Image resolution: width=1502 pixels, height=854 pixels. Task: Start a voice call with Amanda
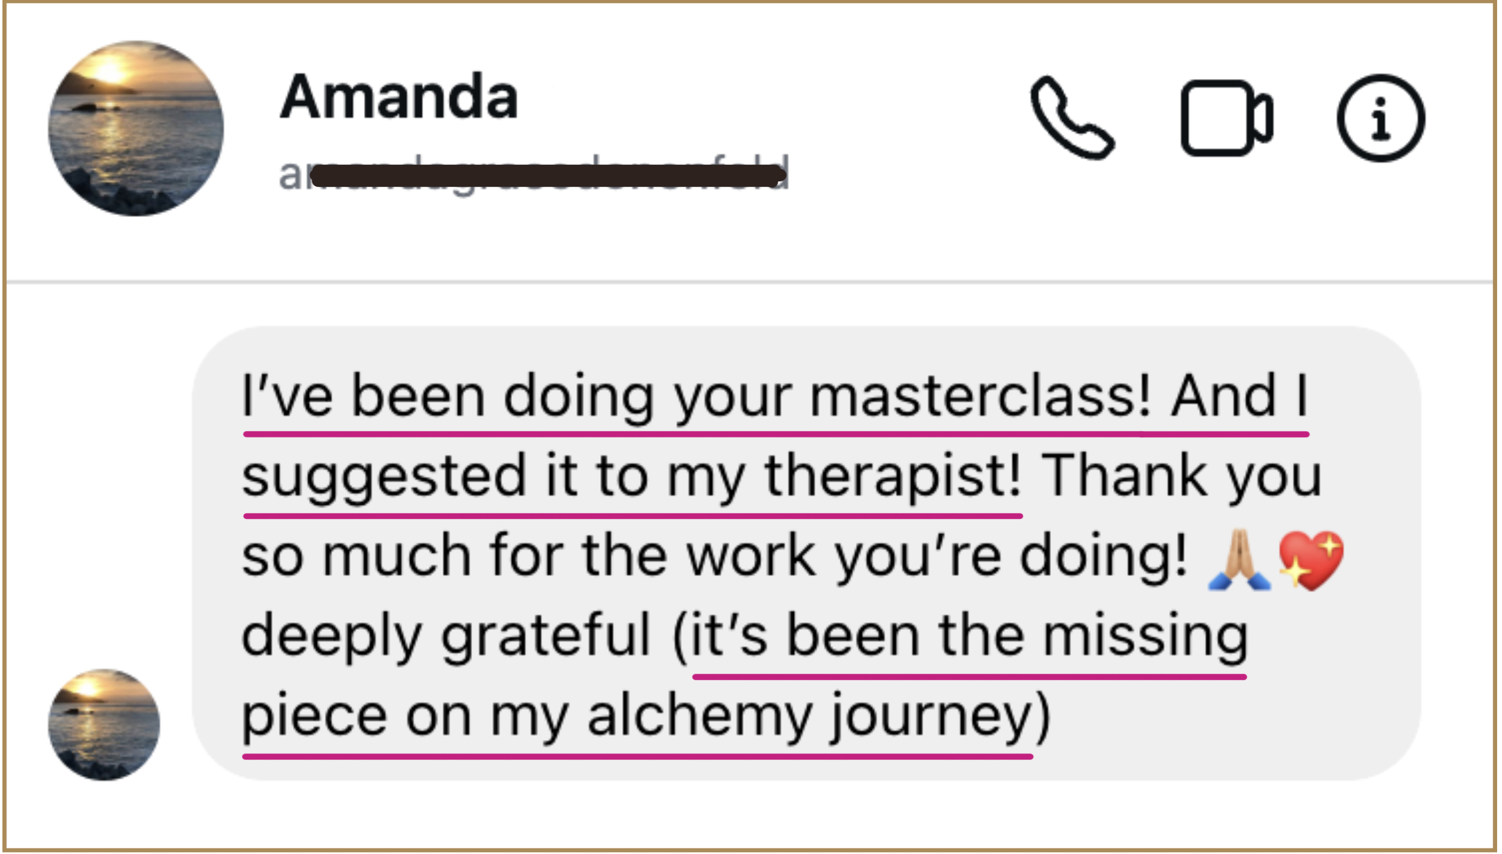(x=1071, y=118)
